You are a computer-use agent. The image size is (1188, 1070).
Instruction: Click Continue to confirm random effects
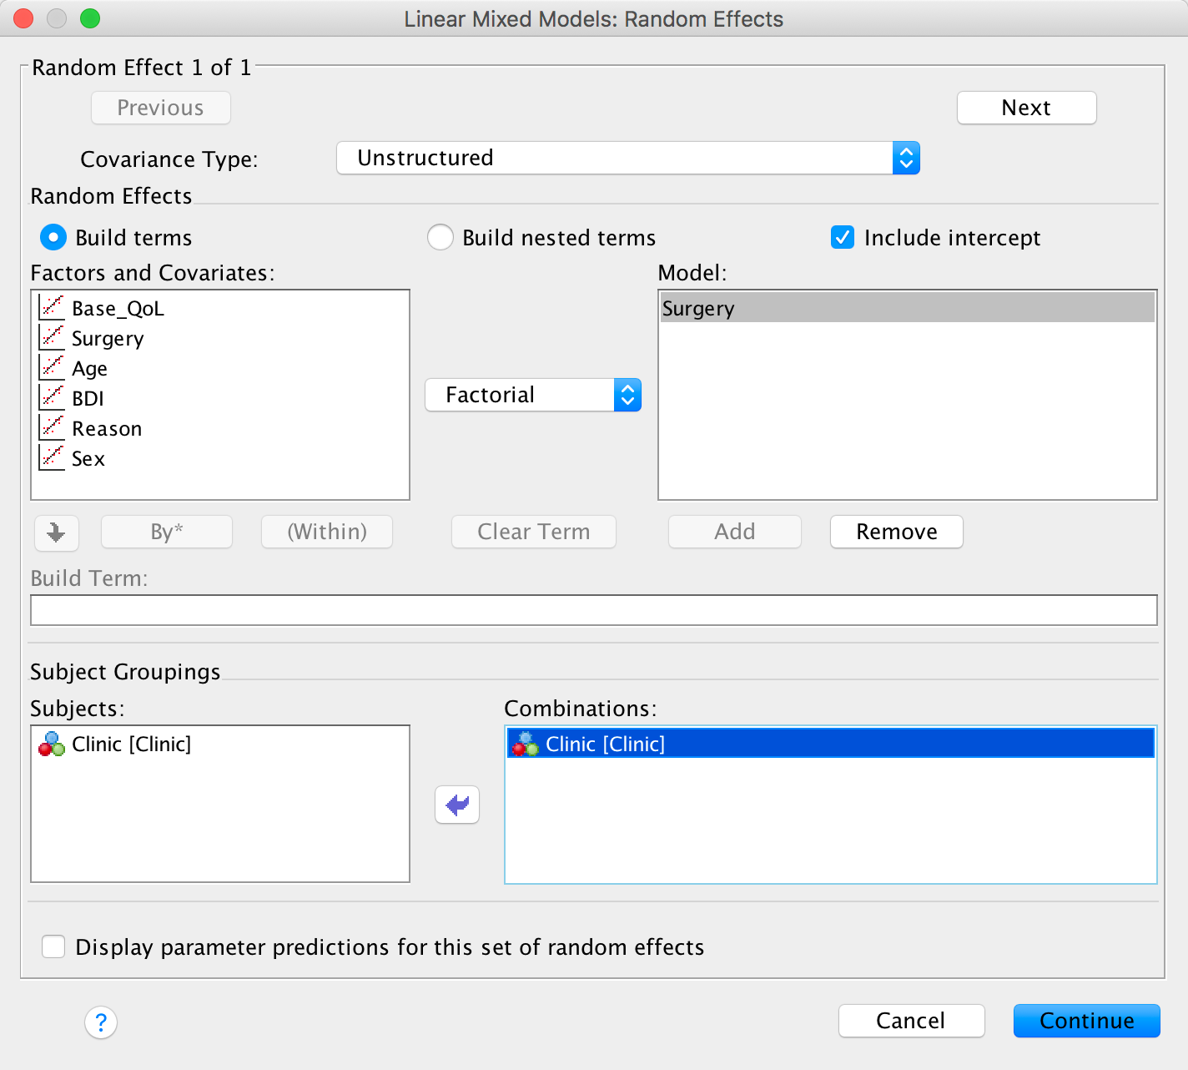point(1086,1021)
